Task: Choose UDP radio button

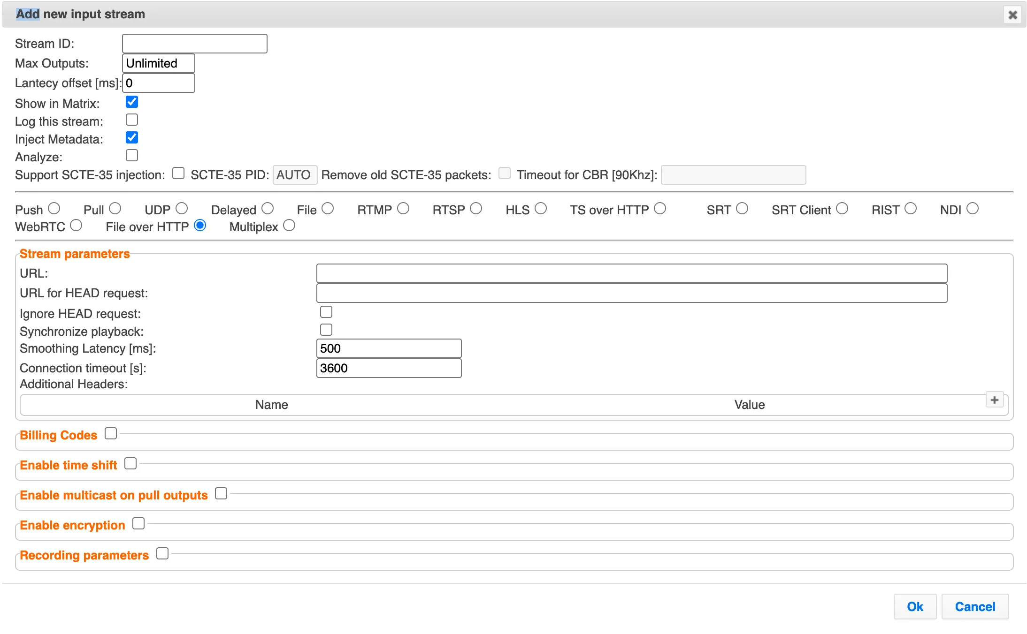Action: point(182,208)
